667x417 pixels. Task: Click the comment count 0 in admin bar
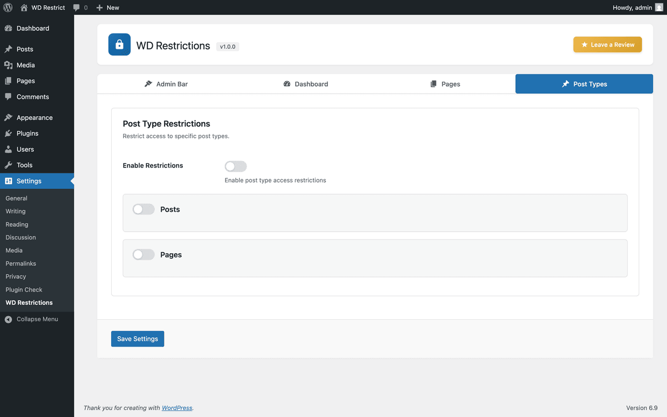86,8
